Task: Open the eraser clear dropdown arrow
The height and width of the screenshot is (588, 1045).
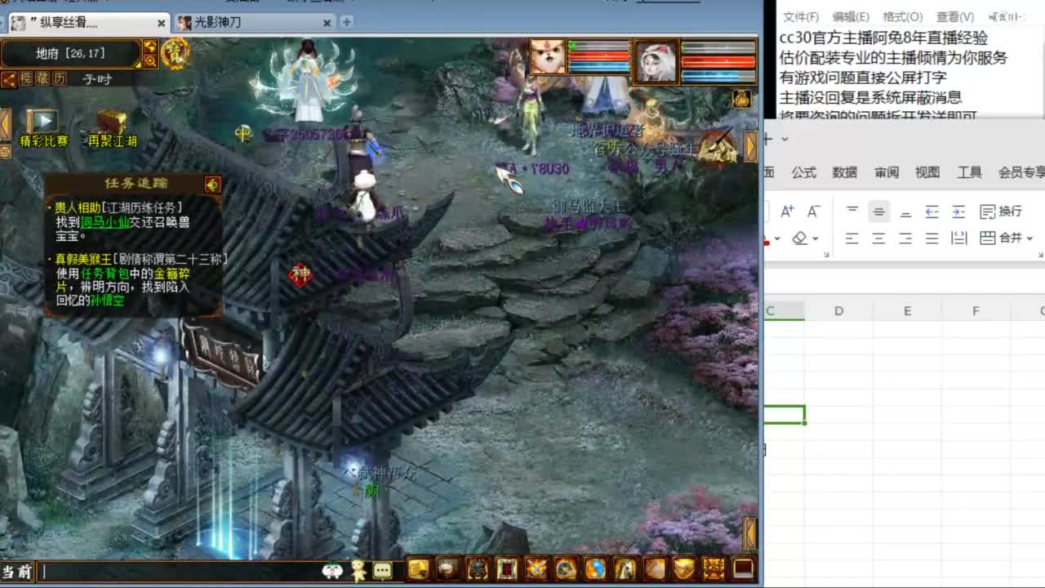Action: [815, 238]
